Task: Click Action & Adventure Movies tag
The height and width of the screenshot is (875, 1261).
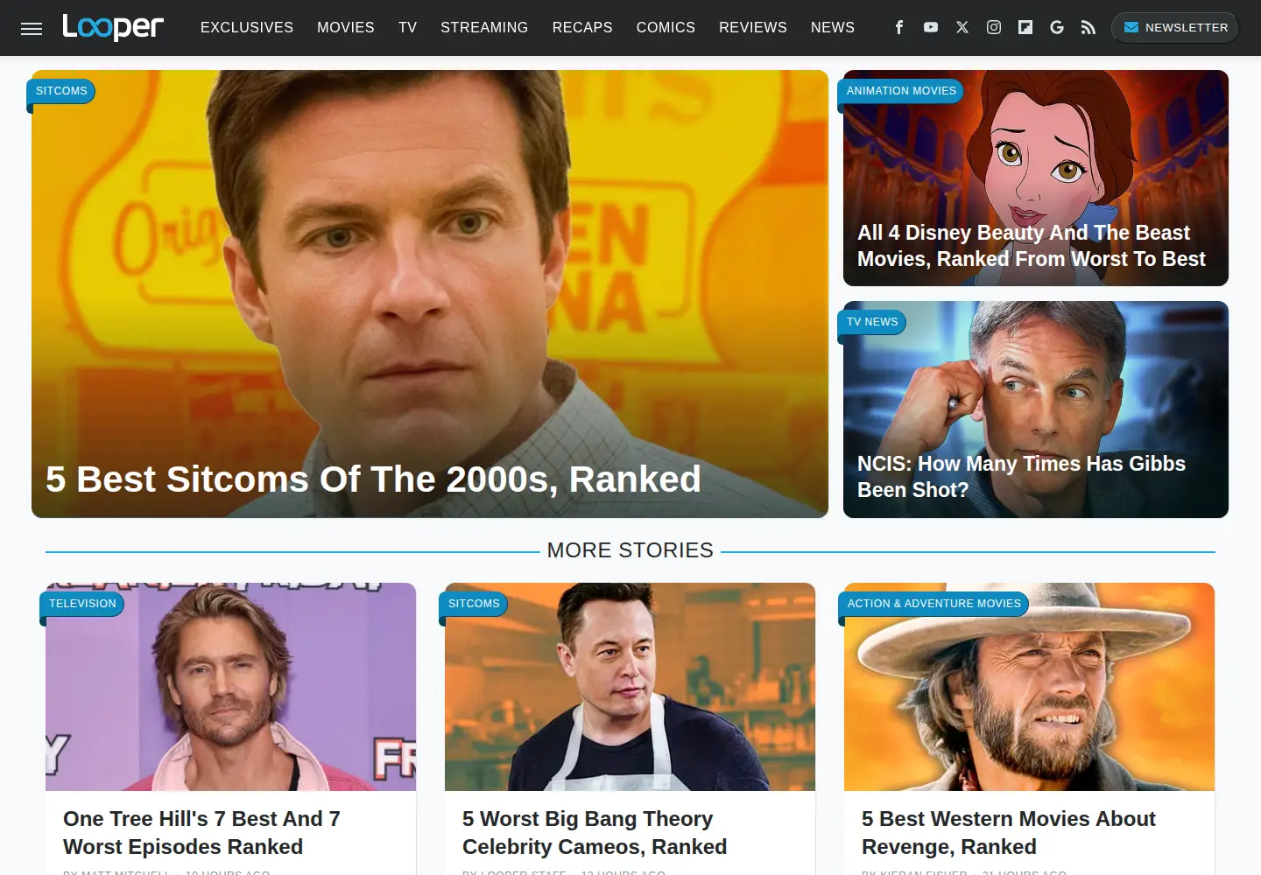Action: point(933,604)
